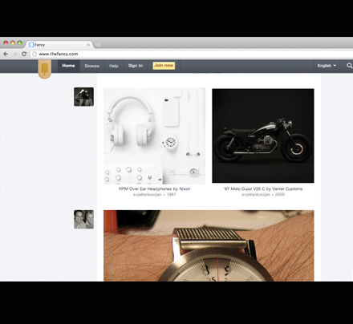Click the Sign In link
Viewport: 353px width, 324px height.
pos(136,66)
